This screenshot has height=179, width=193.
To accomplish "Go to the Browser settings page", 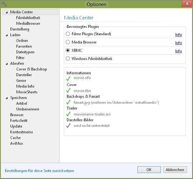I will (x=17, y=115).
